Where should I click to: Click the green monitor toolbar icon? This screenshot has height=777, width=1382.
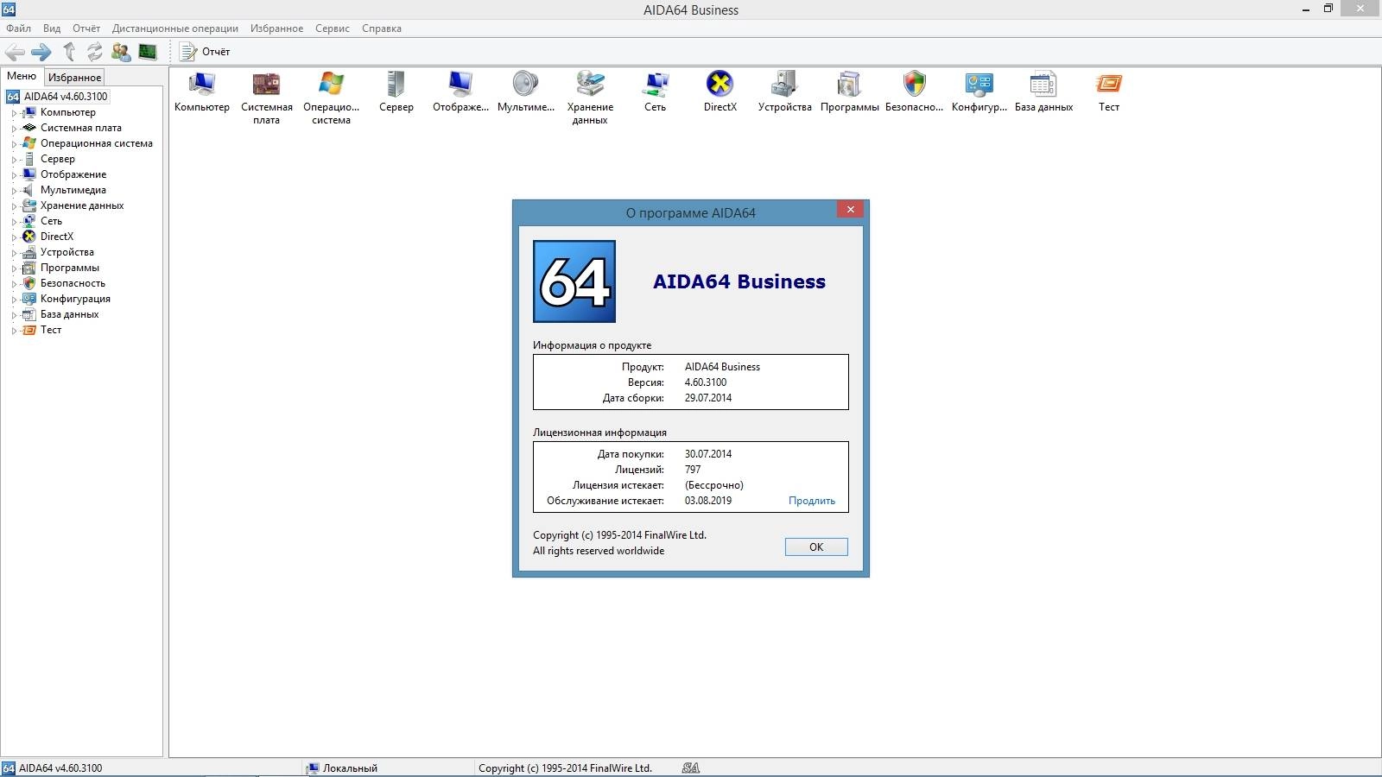pos(148,52)
